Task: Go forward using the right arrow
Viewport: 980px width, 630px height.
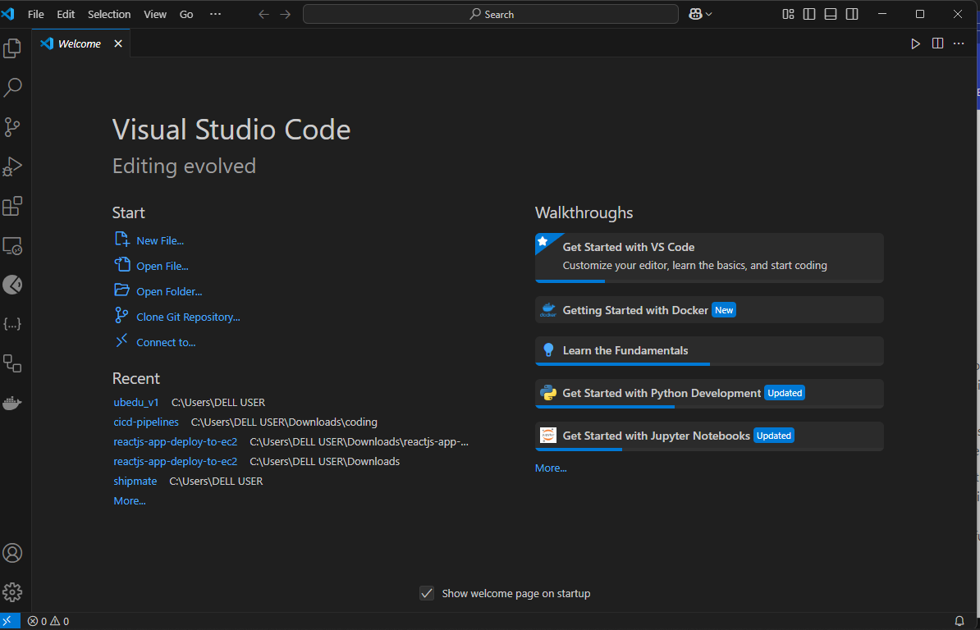Action: pos(286,14)
